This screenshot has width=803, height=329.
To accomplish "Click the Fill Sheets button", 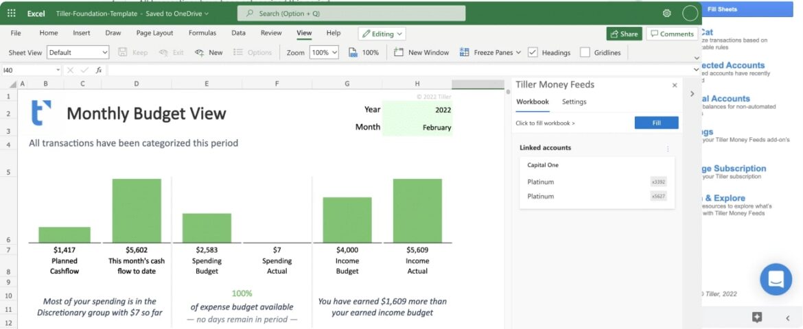I will pyautogui.click(x=747, y=9).
